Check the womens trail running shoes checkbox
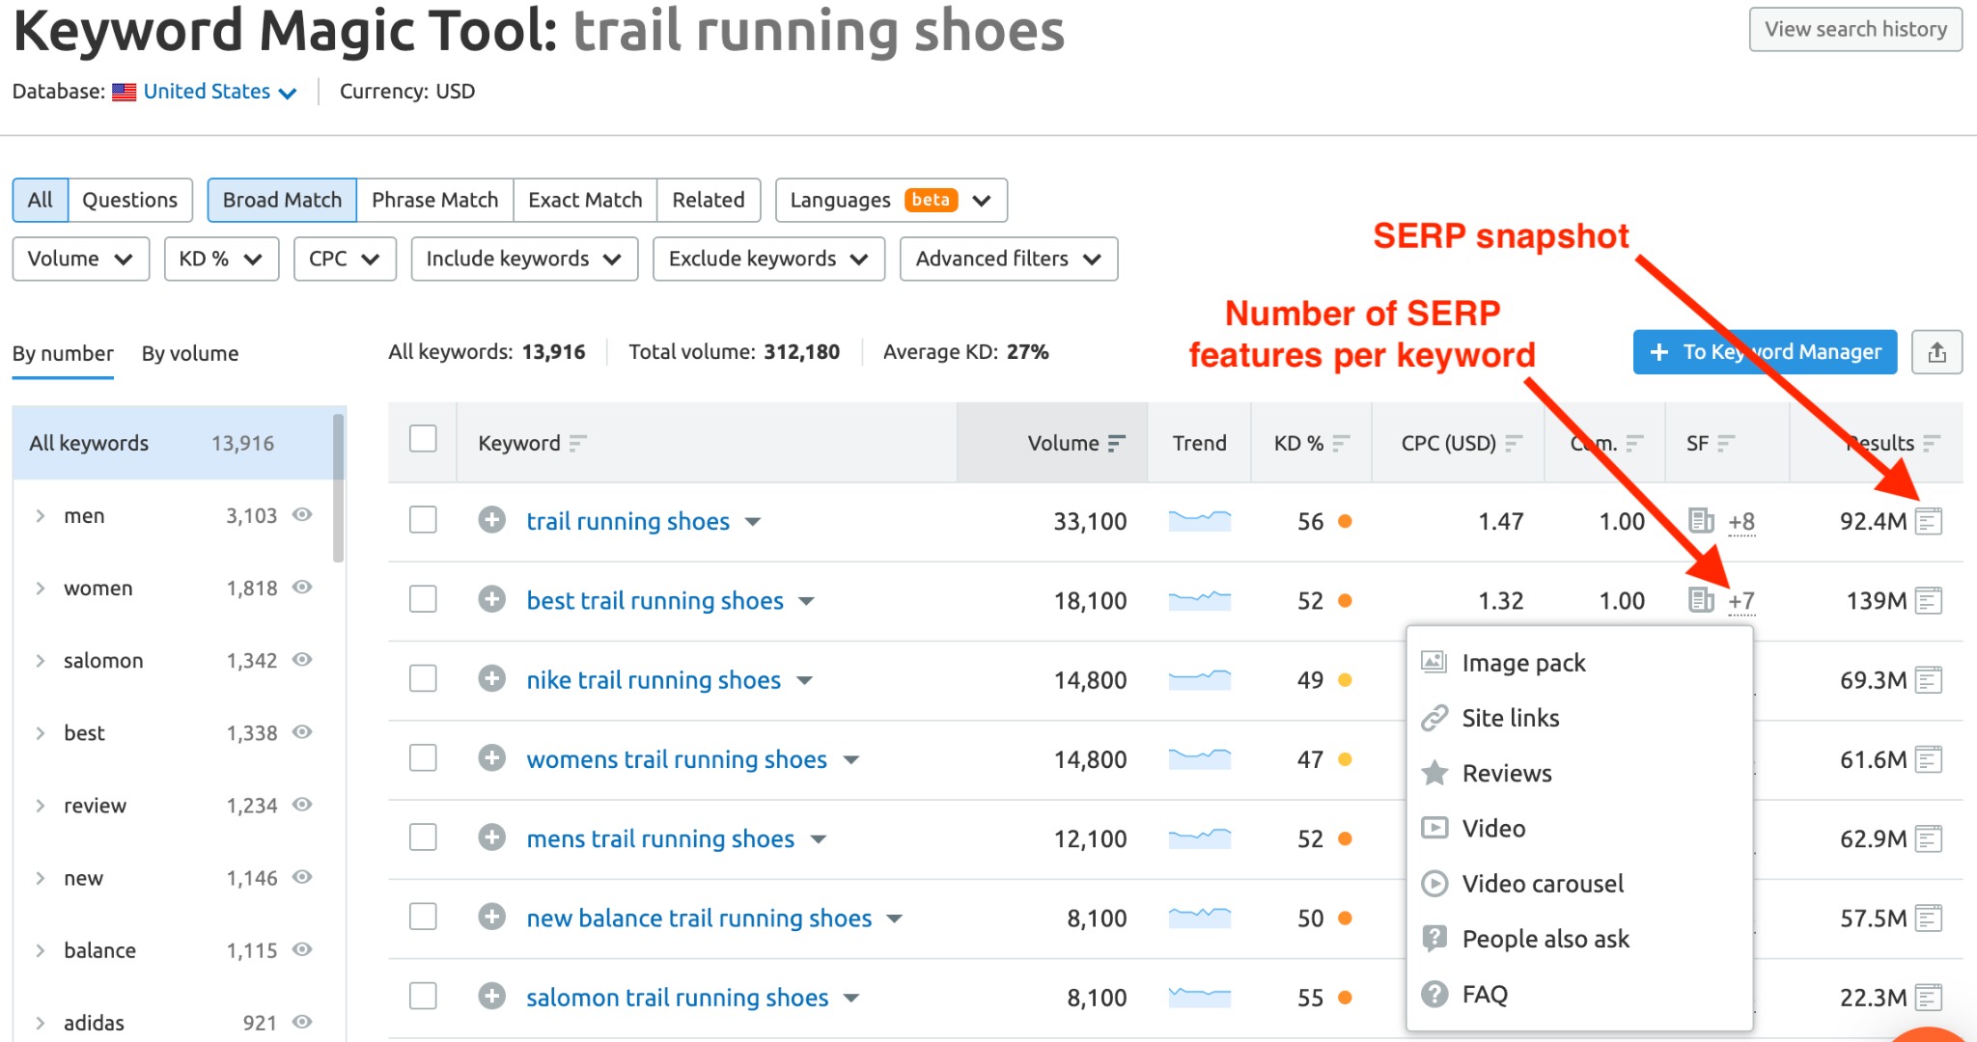This screenshot has height=1042, width=1977. point(423,757)
